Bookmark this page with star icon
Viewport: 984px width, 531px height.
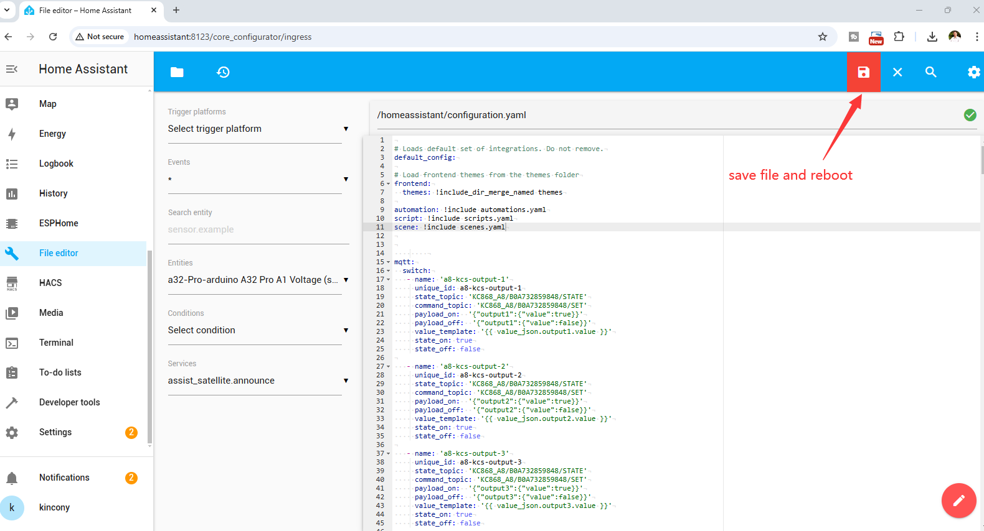(823, 37)
